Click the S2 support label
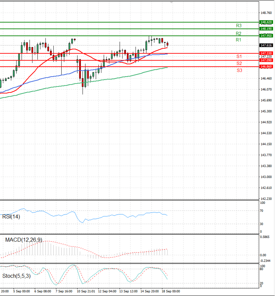 pos(239,64)
